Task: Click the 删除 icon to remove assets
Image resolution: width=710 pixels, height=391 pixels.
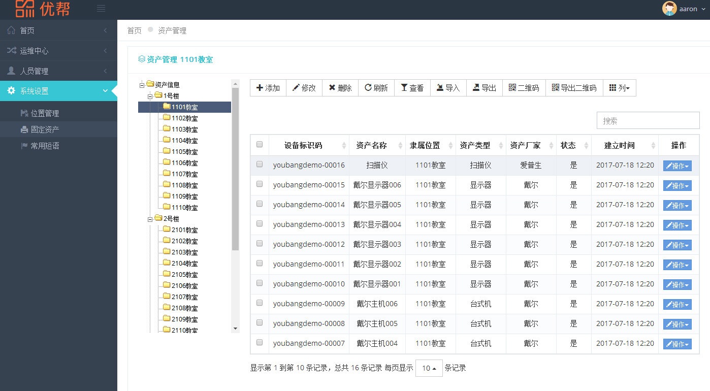Action: (340, 87)
